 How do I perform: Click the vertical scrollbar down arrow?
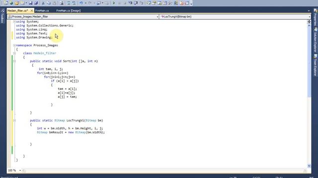coord(309,166)
